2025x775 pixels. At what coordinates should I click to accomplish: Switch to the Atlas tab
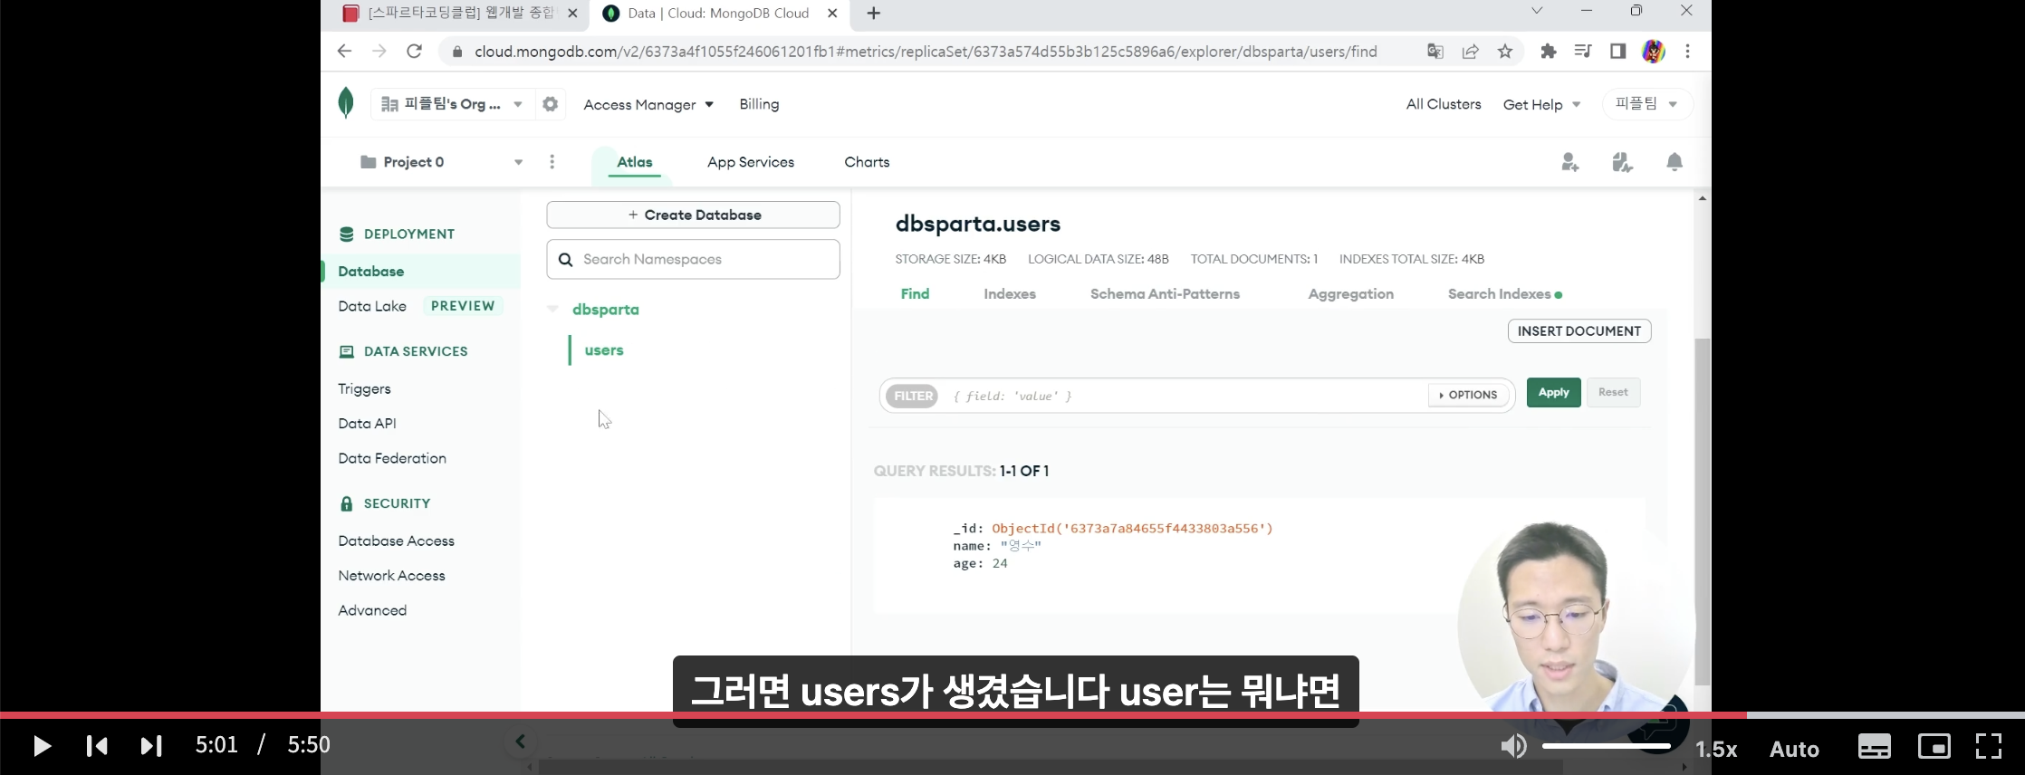(634, 162)
